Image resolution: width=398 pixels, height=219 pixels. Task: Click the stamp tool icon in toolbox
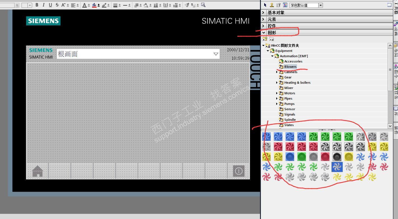tap(272, 5)
